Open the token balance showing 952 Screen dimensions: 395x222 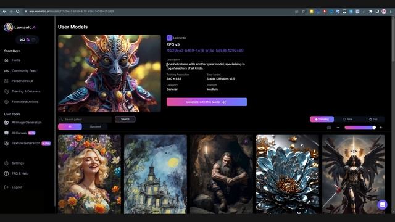click(x=27, y=39)
